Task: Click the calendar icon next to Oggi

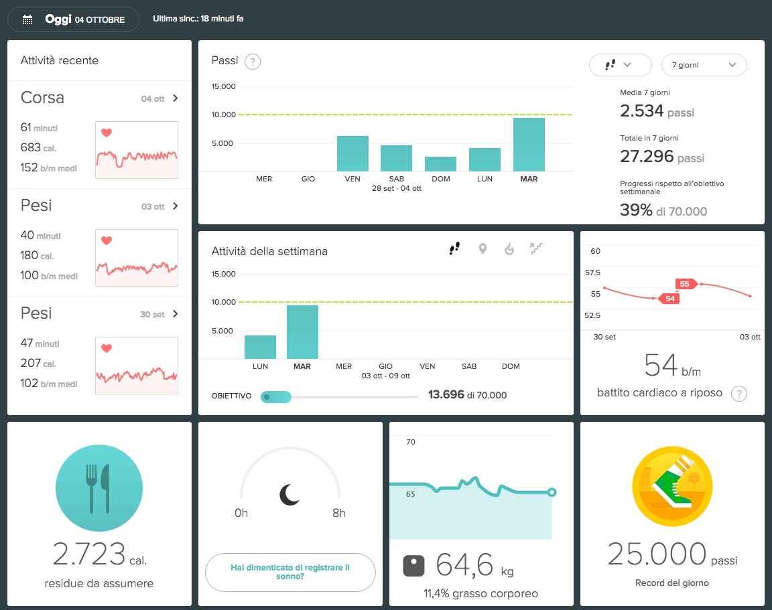Action: coord(27,19)
